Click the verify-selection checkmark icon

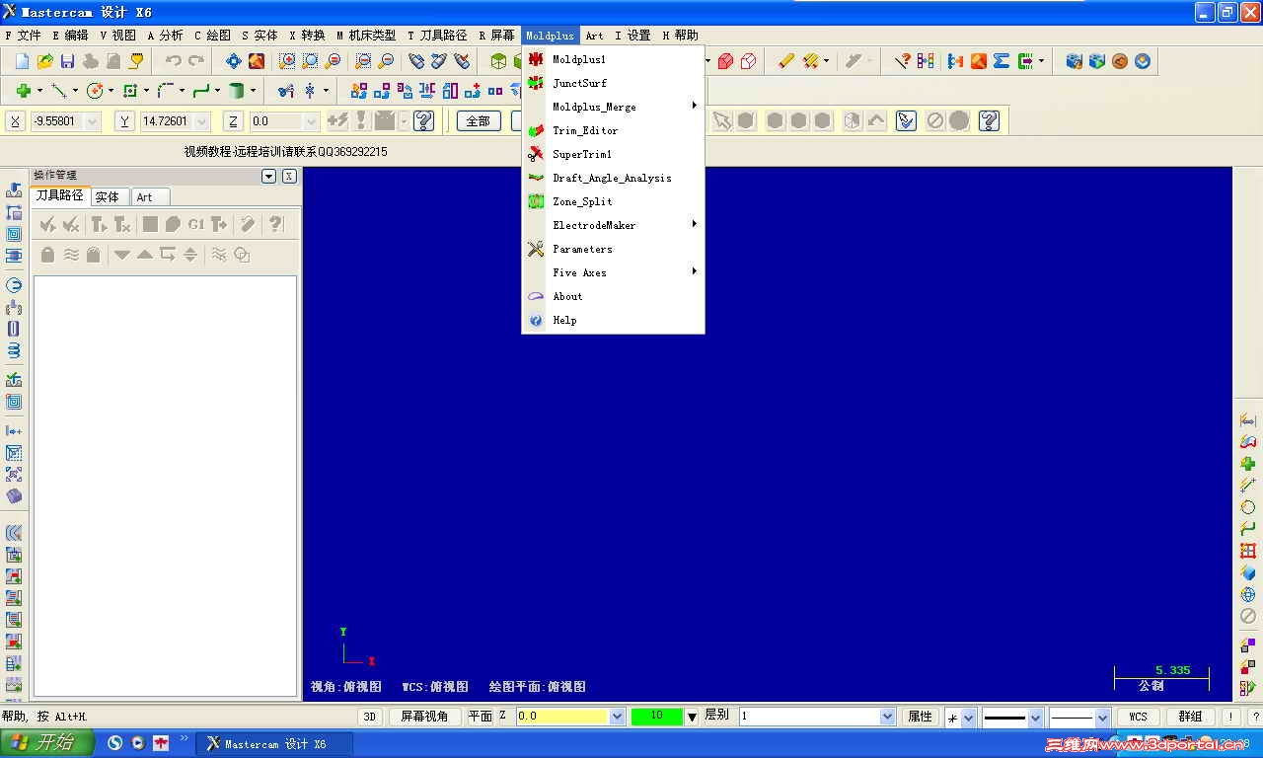(907, 120)
